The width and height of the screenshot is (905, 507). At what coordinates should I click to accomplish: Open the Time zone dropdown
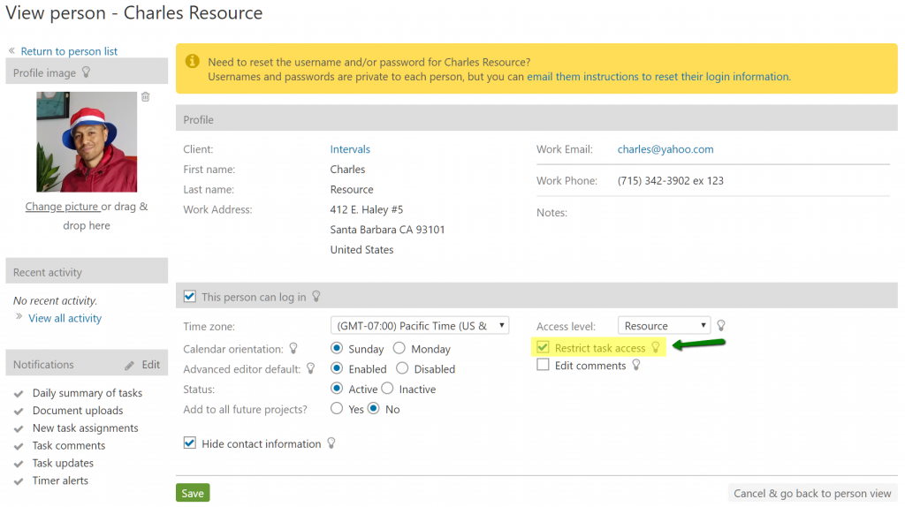click(x=420, y=326)
